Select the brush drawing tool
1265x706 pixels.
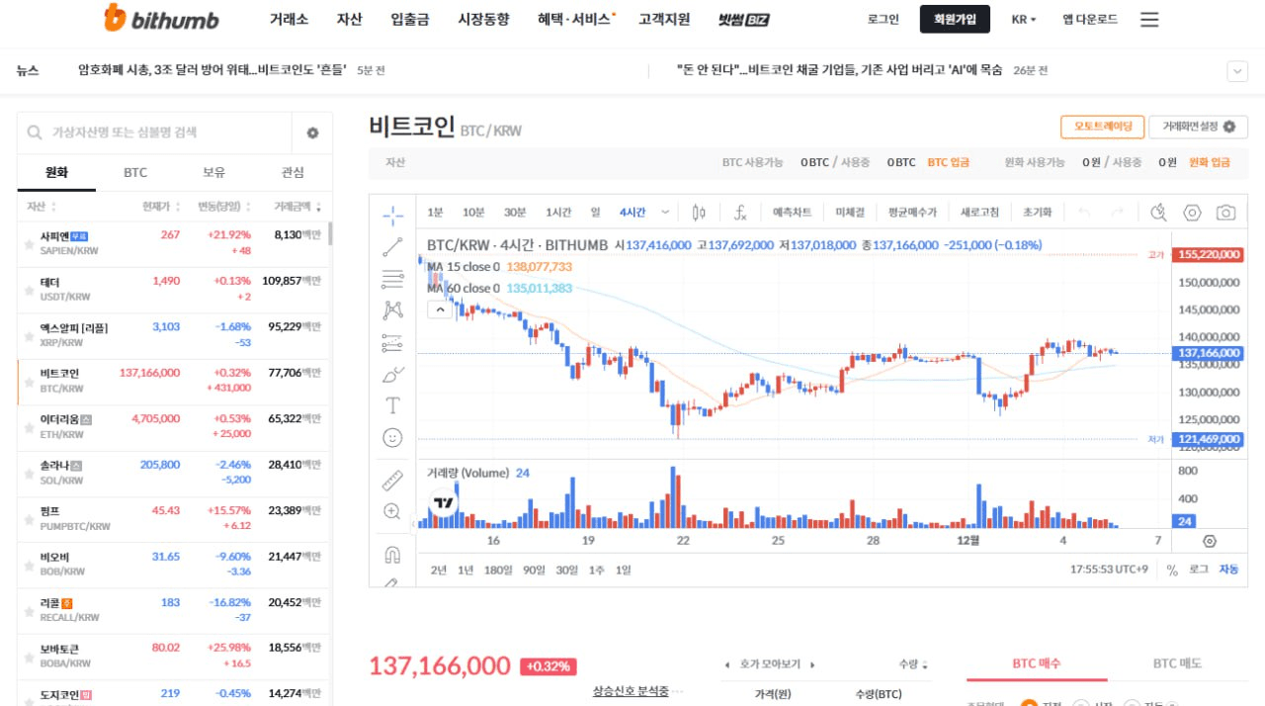[392, 374]
